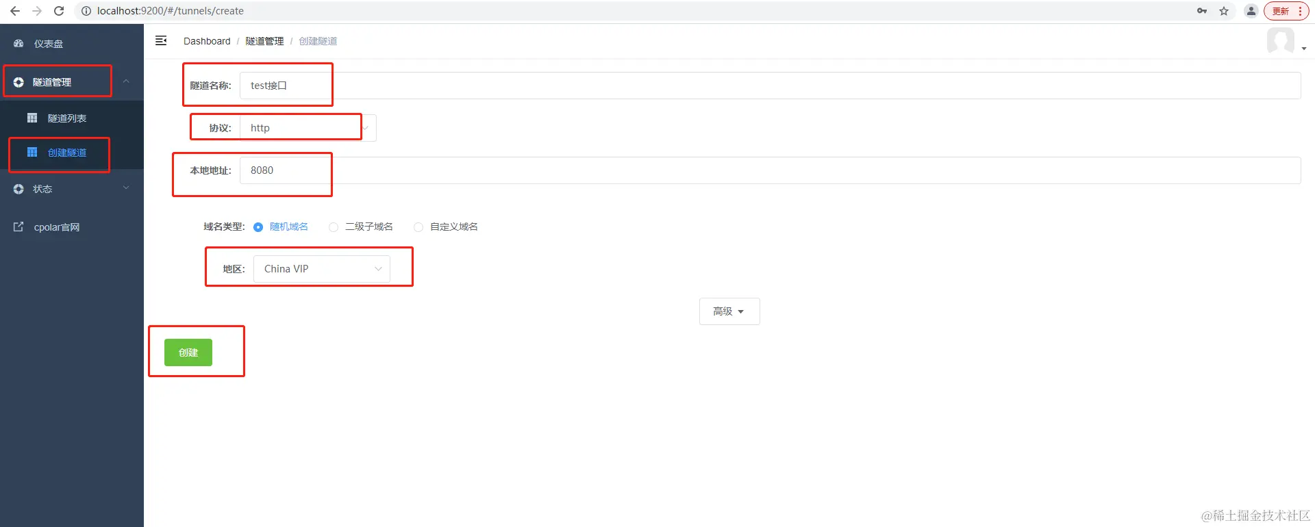Screen dimensions: 1315x527
Task: Bookmark this page with star icon
Action: 1224,11
